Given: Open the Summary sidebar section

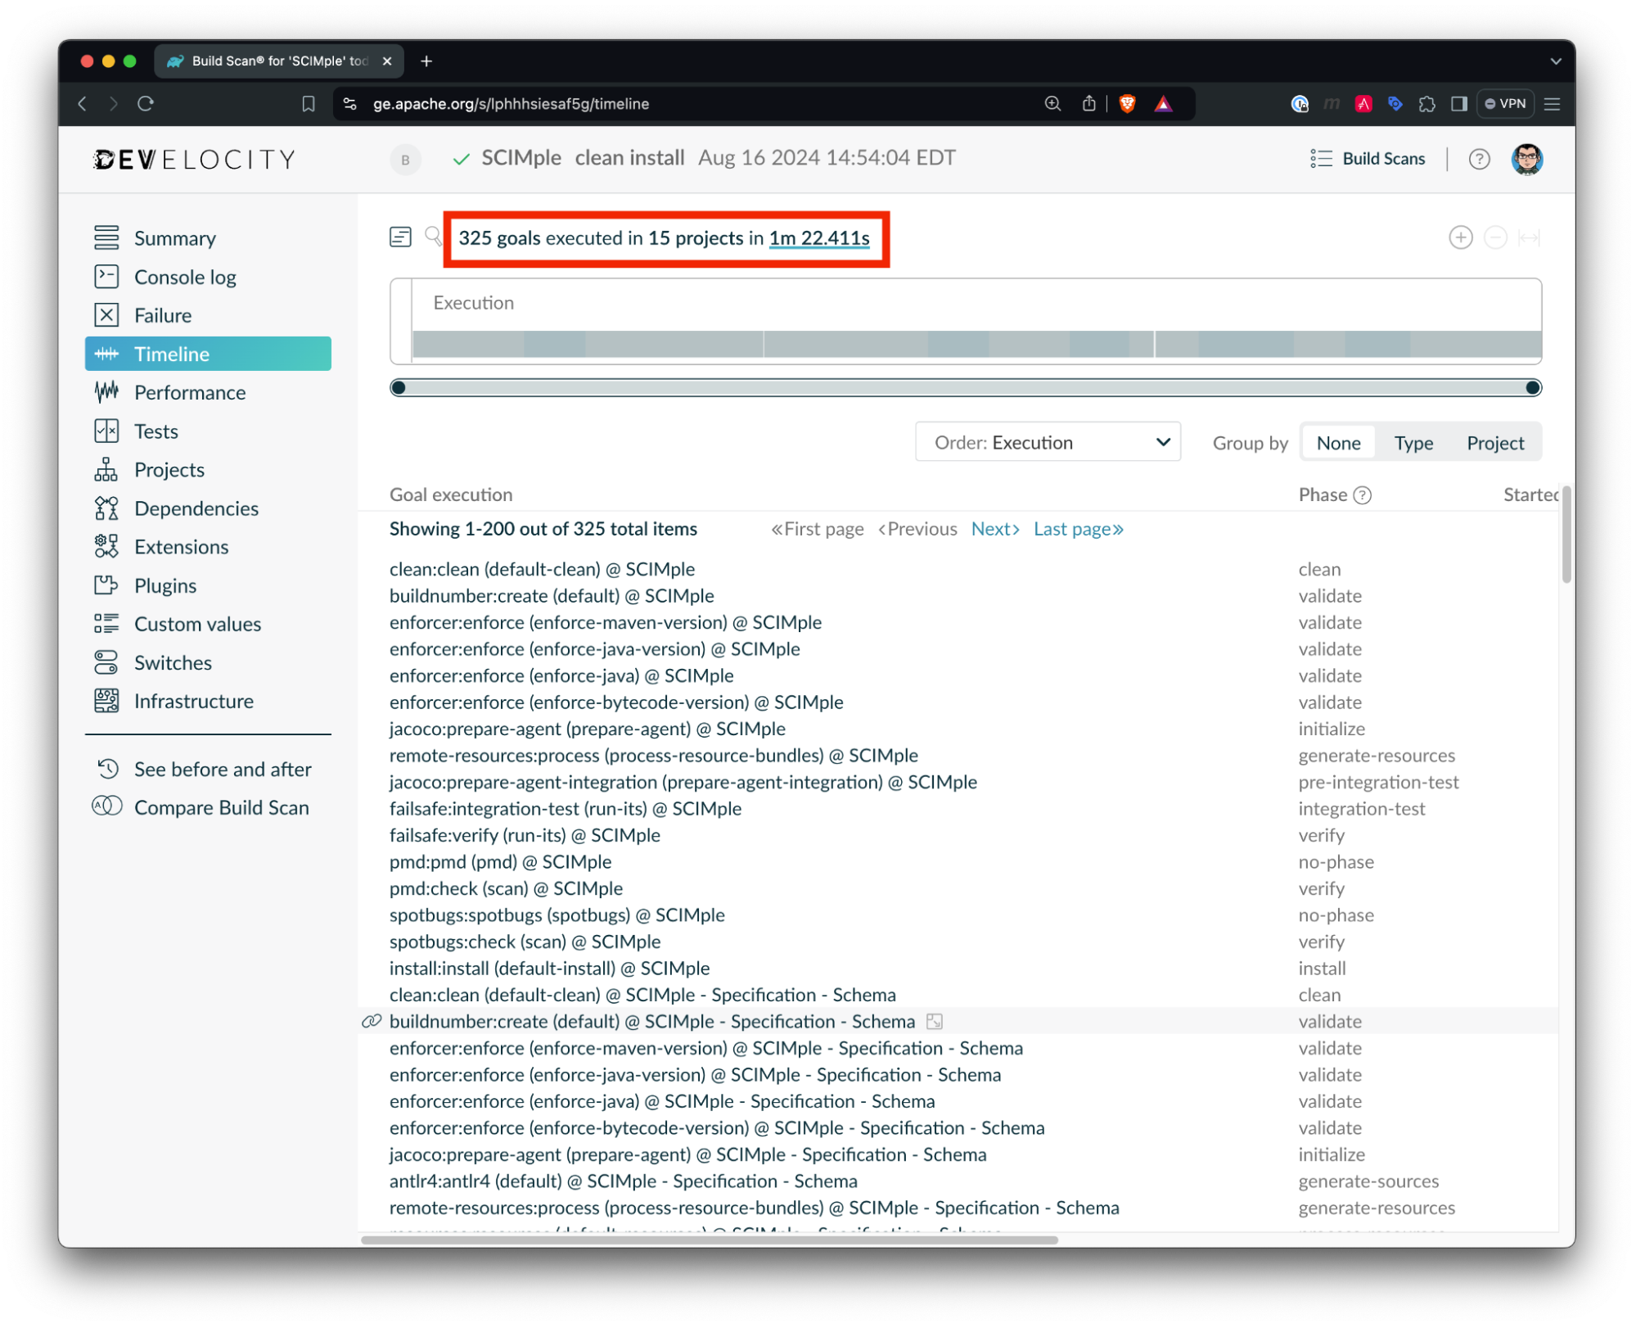Looking at the screenshot, I should click(x=174, y=238).
